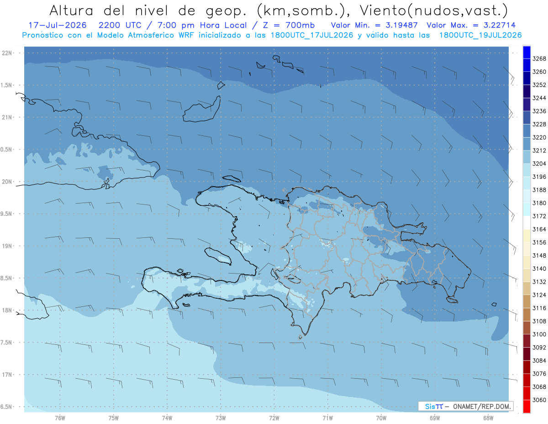Viewport: 548px width, 424px height.
Task: Click the '3252' colorbar value
Action: (539, 85)
